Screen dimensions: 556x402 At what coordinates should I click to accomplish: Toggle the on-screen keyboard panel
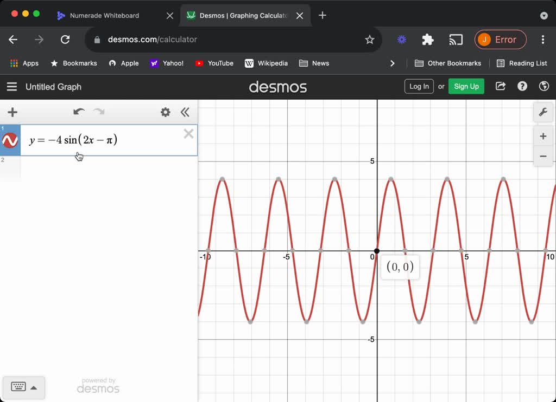tap(24, 387)
